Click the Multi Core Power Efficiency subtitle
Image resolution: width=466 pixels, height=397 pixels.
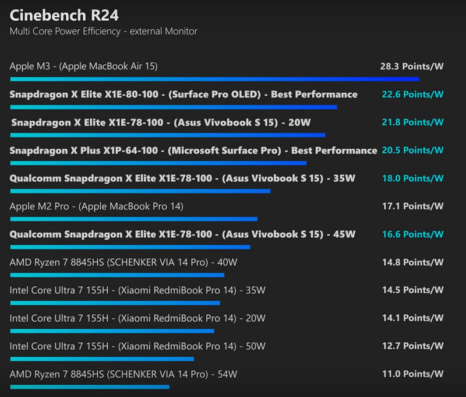tap(103, 31)
